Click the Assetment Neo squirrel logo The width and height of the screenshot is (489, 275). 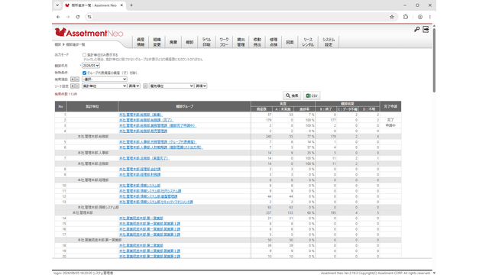(89, 32)
